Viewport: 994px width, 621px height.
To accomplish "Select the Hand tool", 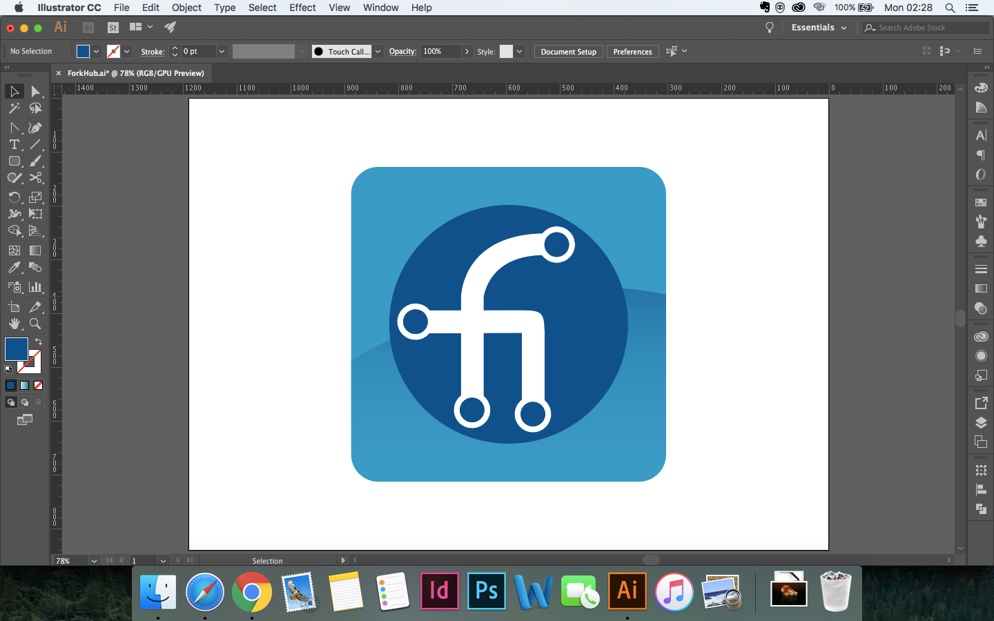I will point(14,324).
